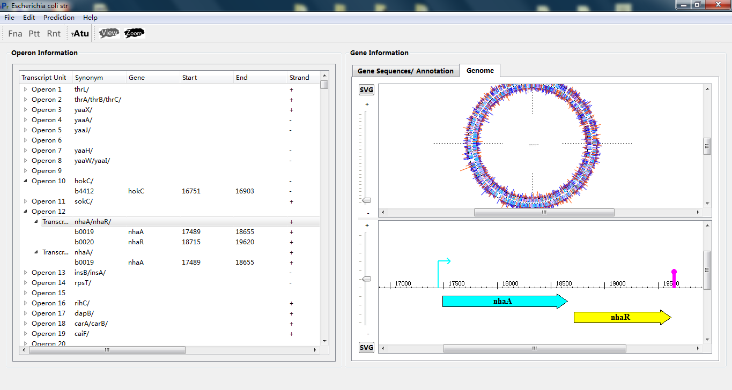Open the Prediction menu
The width and height of the screenshot is (732, 390).
[59, 18]
